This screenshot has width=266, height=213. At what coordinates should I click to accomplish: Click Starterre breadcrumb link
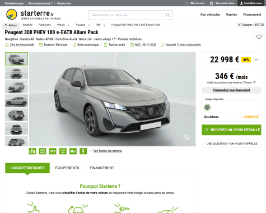tap(27, 25)
